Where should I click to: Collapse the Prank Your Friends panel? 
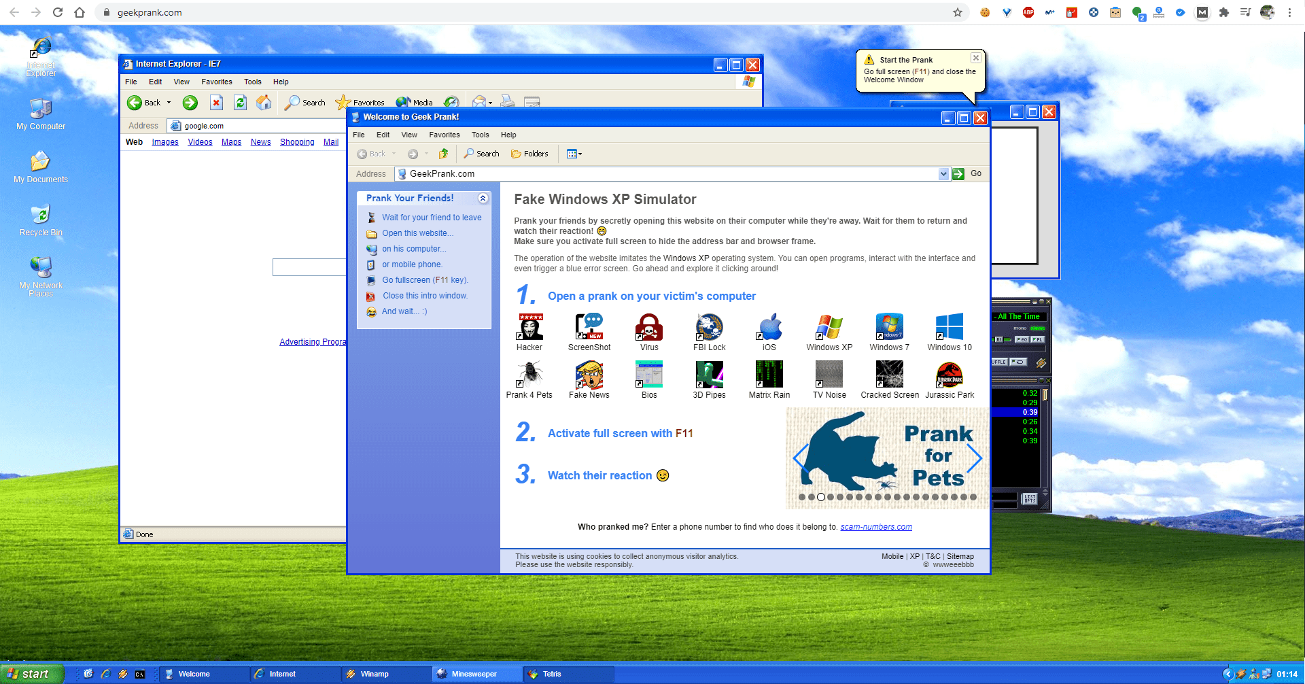click(x=483, y=198)
